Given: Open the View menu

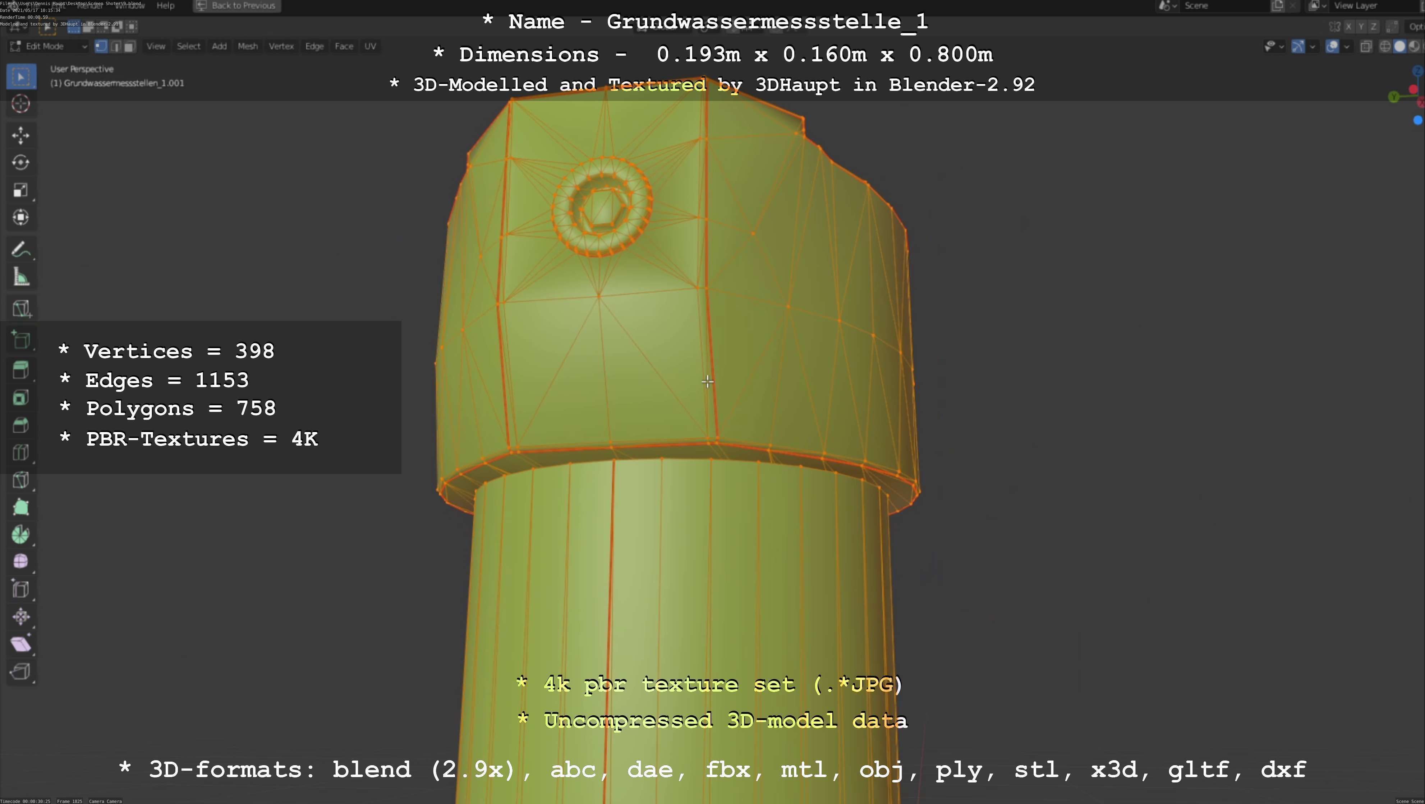Looking at the screenshot, I should click(x=156, y=46).
